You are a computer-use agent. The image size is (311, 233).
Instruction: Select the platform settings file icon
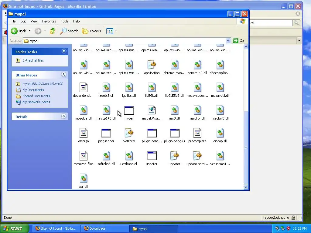tap(129, 133)
